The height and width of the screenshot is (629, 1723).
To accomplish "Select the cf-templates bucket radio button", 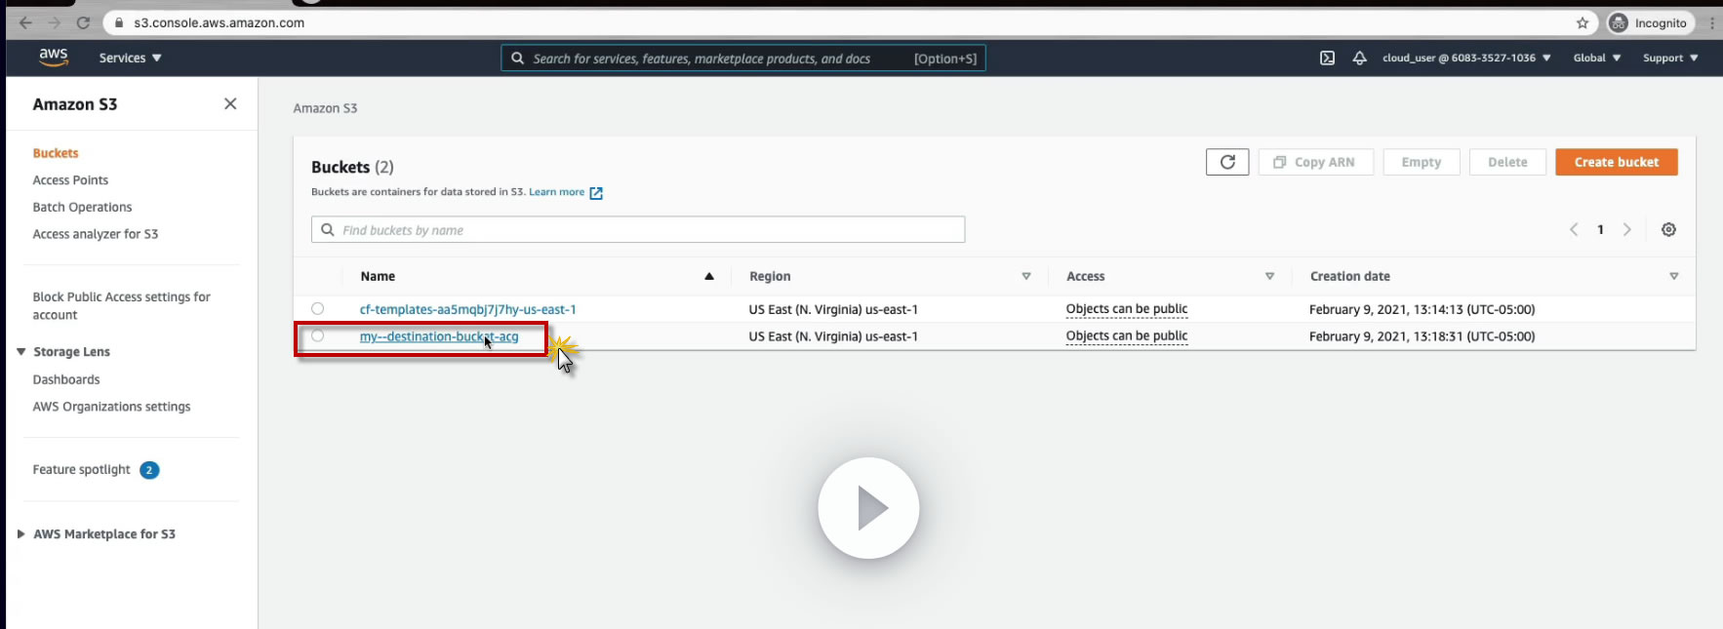I will (x=317, y=308).
